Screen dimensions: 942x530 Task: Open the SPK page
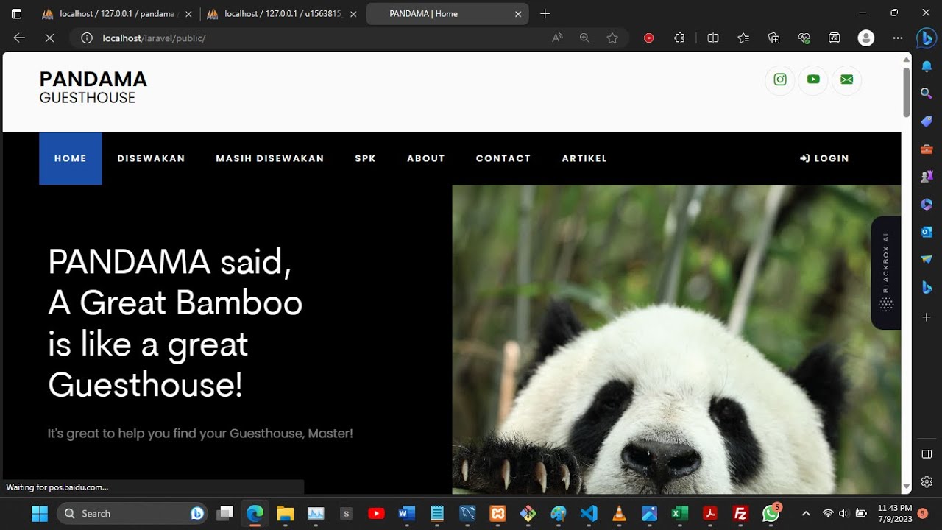click(366, 158)
